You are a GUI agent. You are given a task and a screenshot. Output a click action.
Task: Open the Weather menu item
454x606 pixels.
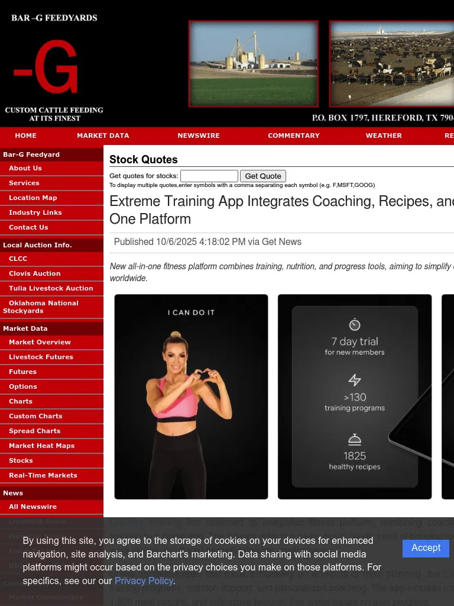click(x=384, y=136)
